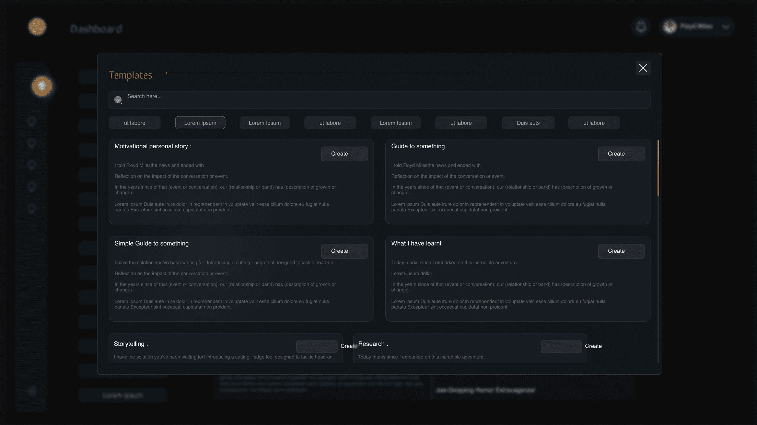The image size is (757, 425).
Task: Select the 'Duis auts' filter chip
Action: (528, 123)
